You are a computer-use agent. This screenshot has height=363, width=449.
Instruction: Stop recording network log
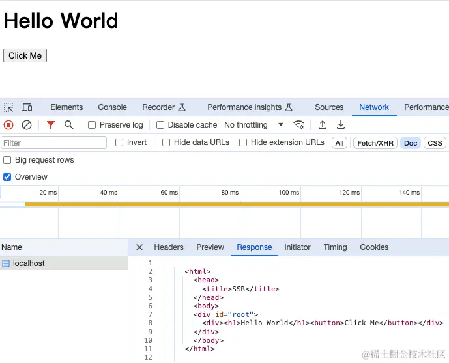coord(8,125)
